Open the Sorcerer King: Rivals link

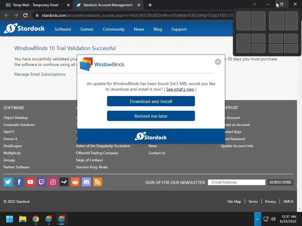point(92,167)
